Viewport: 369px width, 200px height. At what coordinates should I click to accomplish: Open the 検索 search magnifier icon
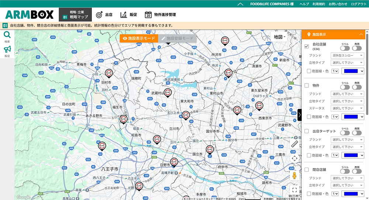7,35
